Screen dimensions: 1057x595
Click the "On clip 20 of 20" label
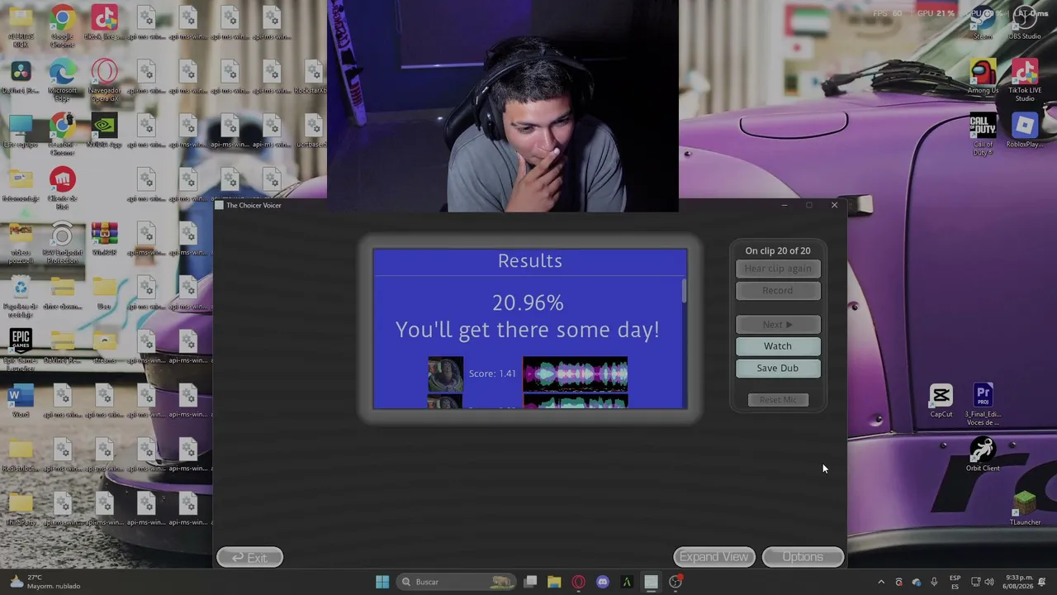pos(778,250)
